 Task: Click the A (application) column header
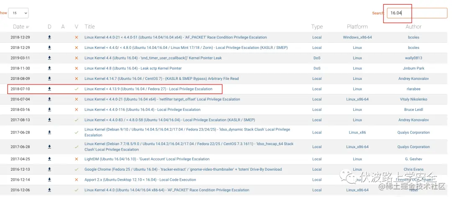63,26
